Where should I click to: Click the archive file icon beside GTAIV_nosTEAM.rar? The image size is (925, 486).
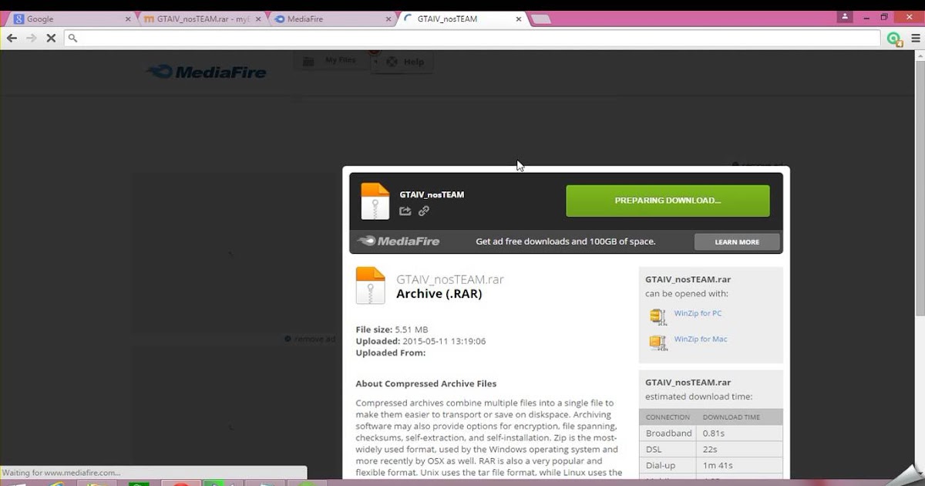[x=370, y=285]
